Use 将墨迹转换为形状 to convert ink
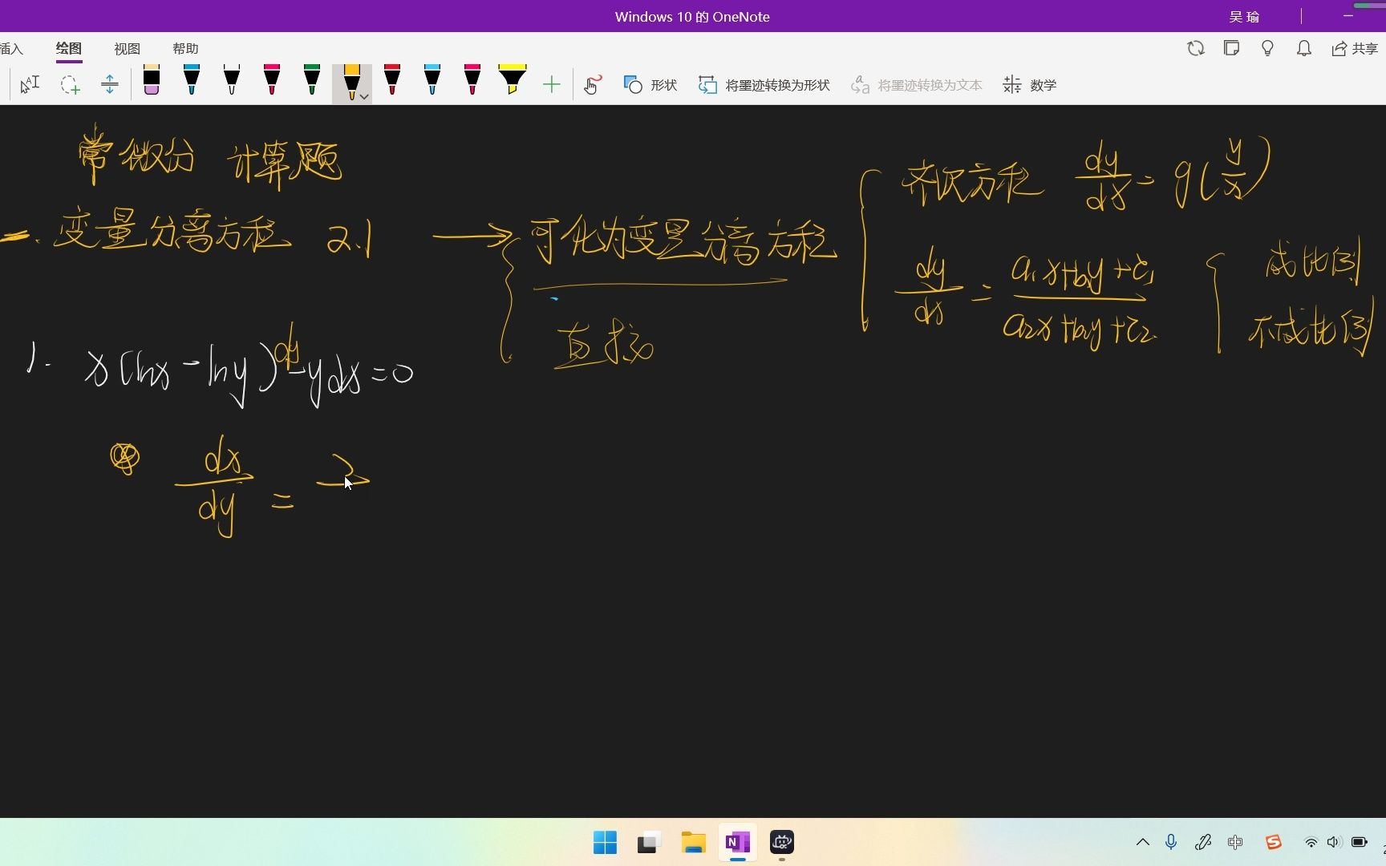Viewport: 1386px width, 866px height. [762, 84]
